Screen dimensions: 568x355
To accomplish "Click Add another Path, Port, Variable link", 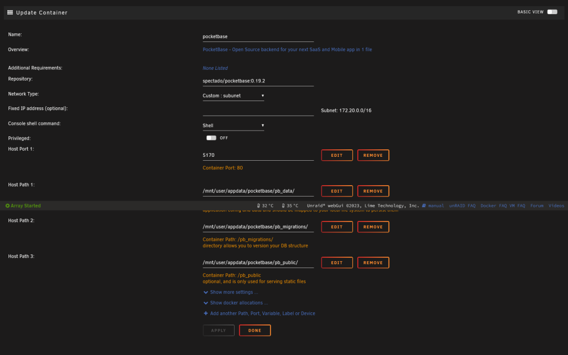I will (x=262, y=314).
